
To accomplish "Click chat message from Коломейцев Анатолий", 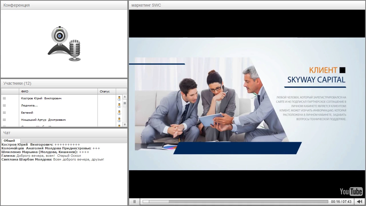I will click(x=51, y=148).
